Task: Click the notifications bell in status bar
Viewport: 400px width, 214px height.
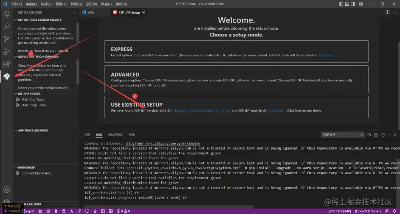Action: [x=394, y=211]
